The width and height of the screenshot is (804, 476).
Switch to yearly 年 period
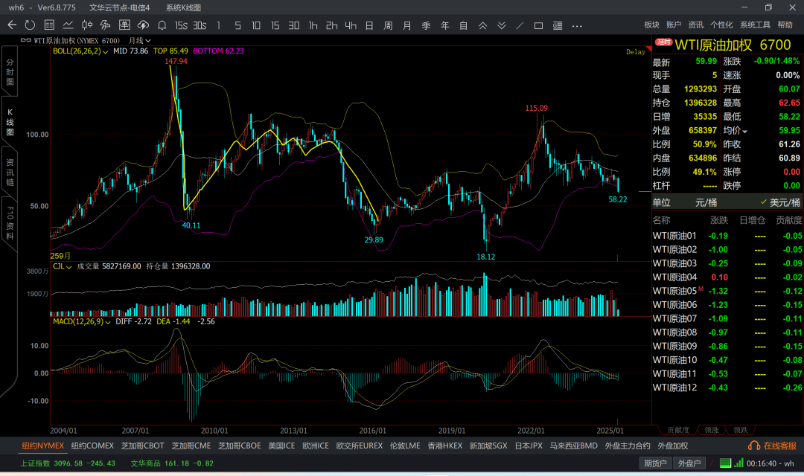pyautogui.click(x=444, y=25)
